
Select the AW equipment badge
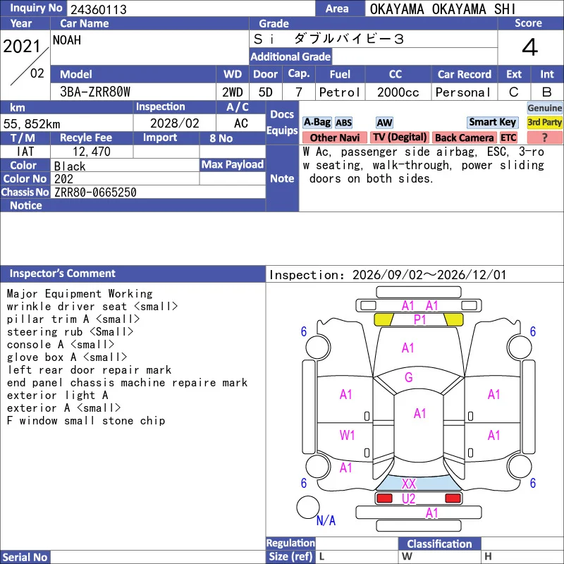click(384, 123)
